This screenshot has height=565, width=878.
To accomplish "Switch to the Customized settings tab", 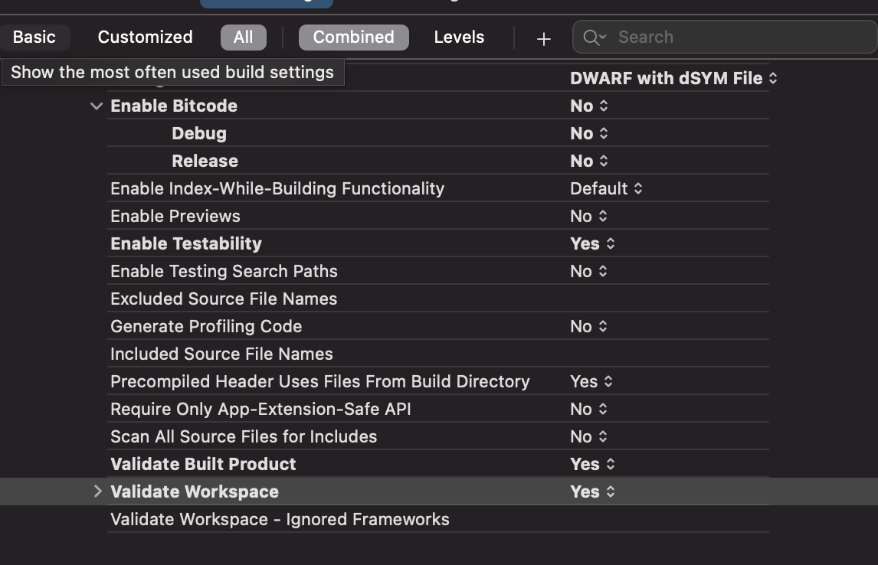I will pos(144,37).
